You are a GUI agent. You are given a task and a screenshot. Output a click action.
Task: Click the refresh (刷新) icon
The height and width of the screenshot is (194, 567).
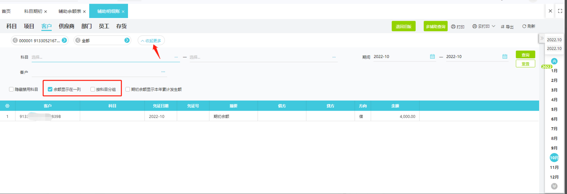point(524,26)
